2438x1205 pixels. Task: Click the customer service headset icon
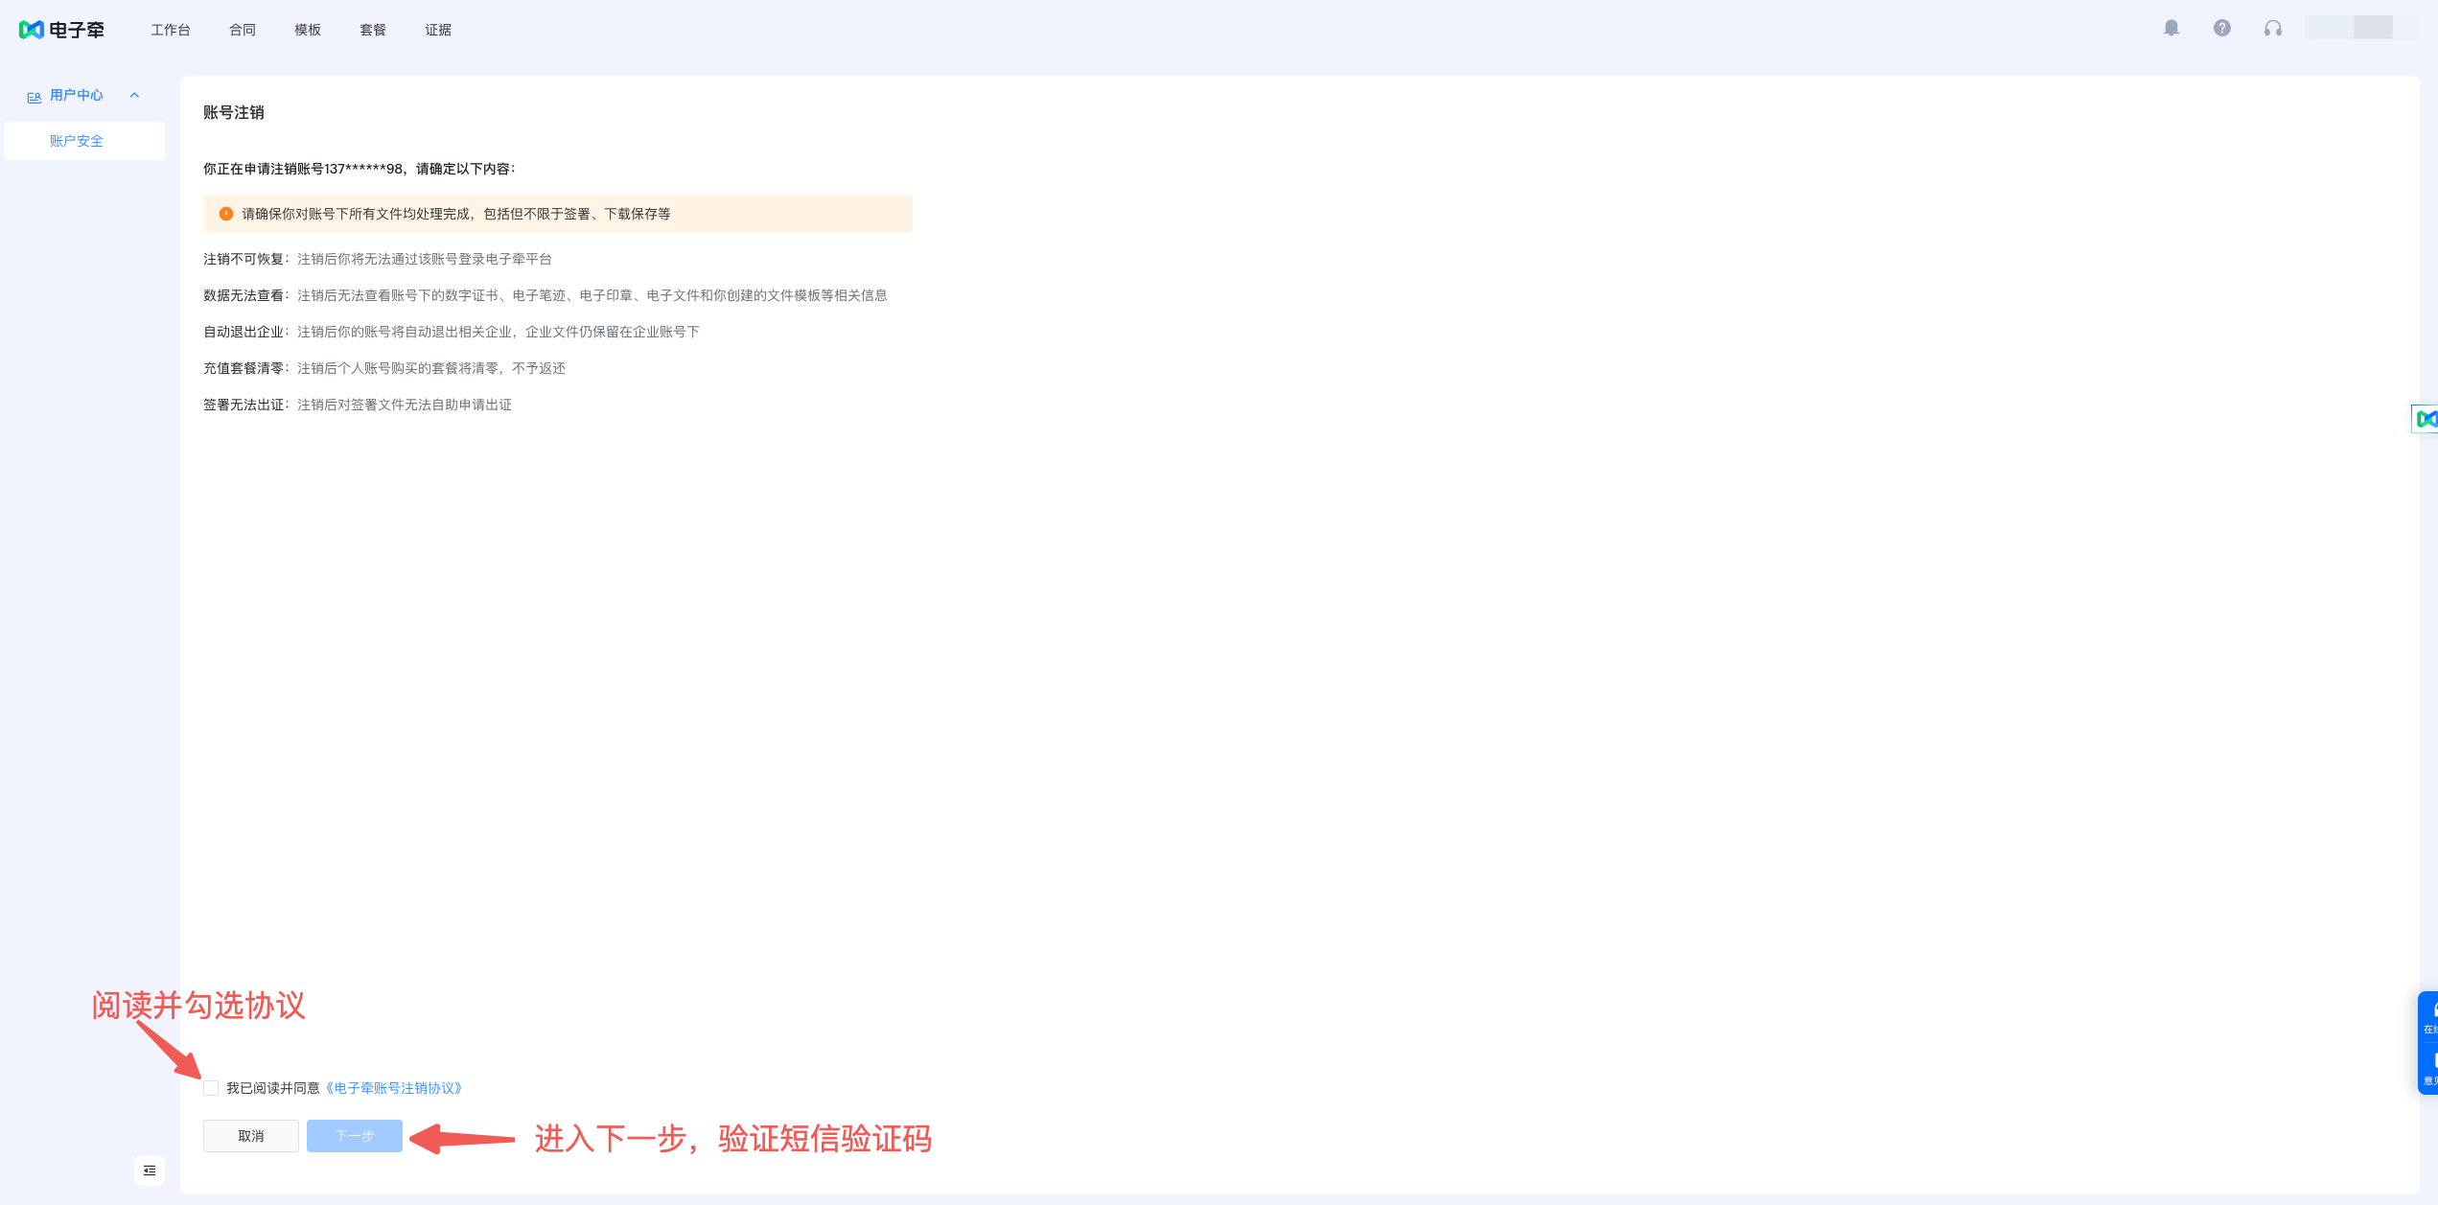pos(2272,28)
